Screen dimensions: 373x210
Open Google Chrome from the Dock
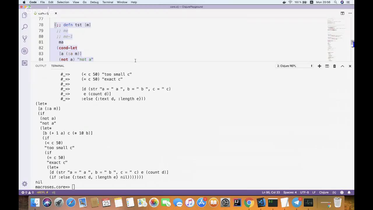[x=249, y=202]
